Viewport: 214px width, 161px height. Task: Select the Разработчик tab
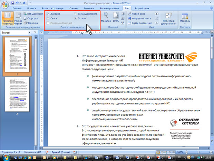pyautogui.click(x=142, y=8)
